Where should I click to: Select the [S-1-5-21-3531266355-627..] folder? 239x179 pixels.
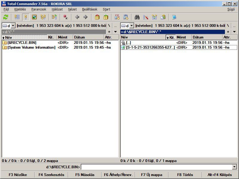point(179,47)
